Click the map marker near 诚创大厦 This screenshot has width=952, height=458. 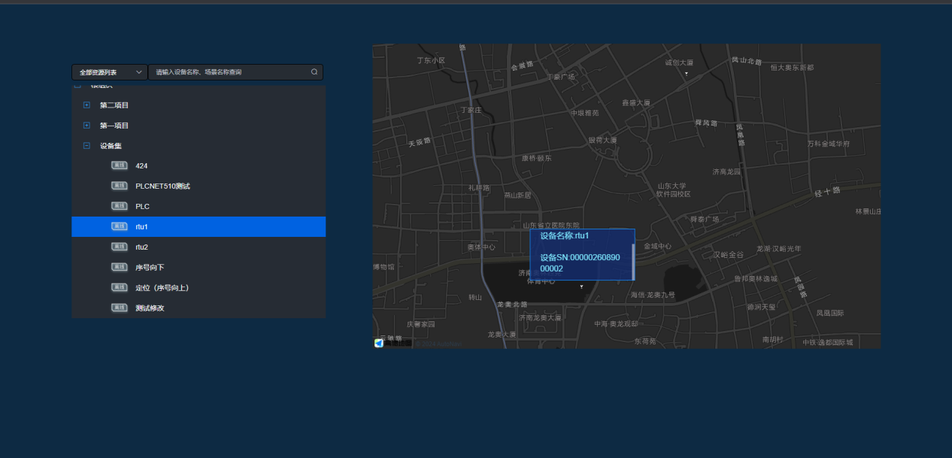(x=686, y=73)
